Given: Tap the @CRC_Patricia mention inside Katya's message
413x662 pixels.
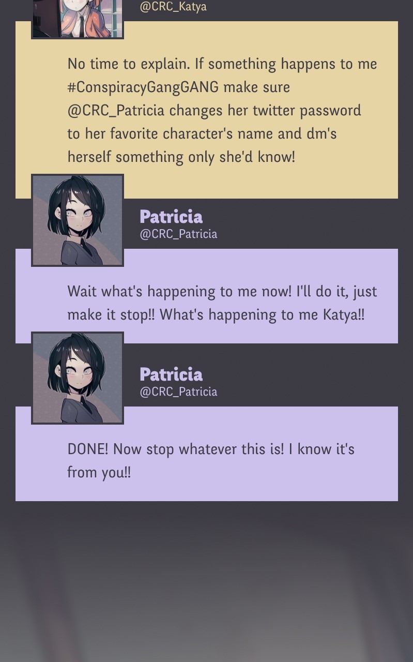Looking at the screenshot, I should tap(116, 111).
